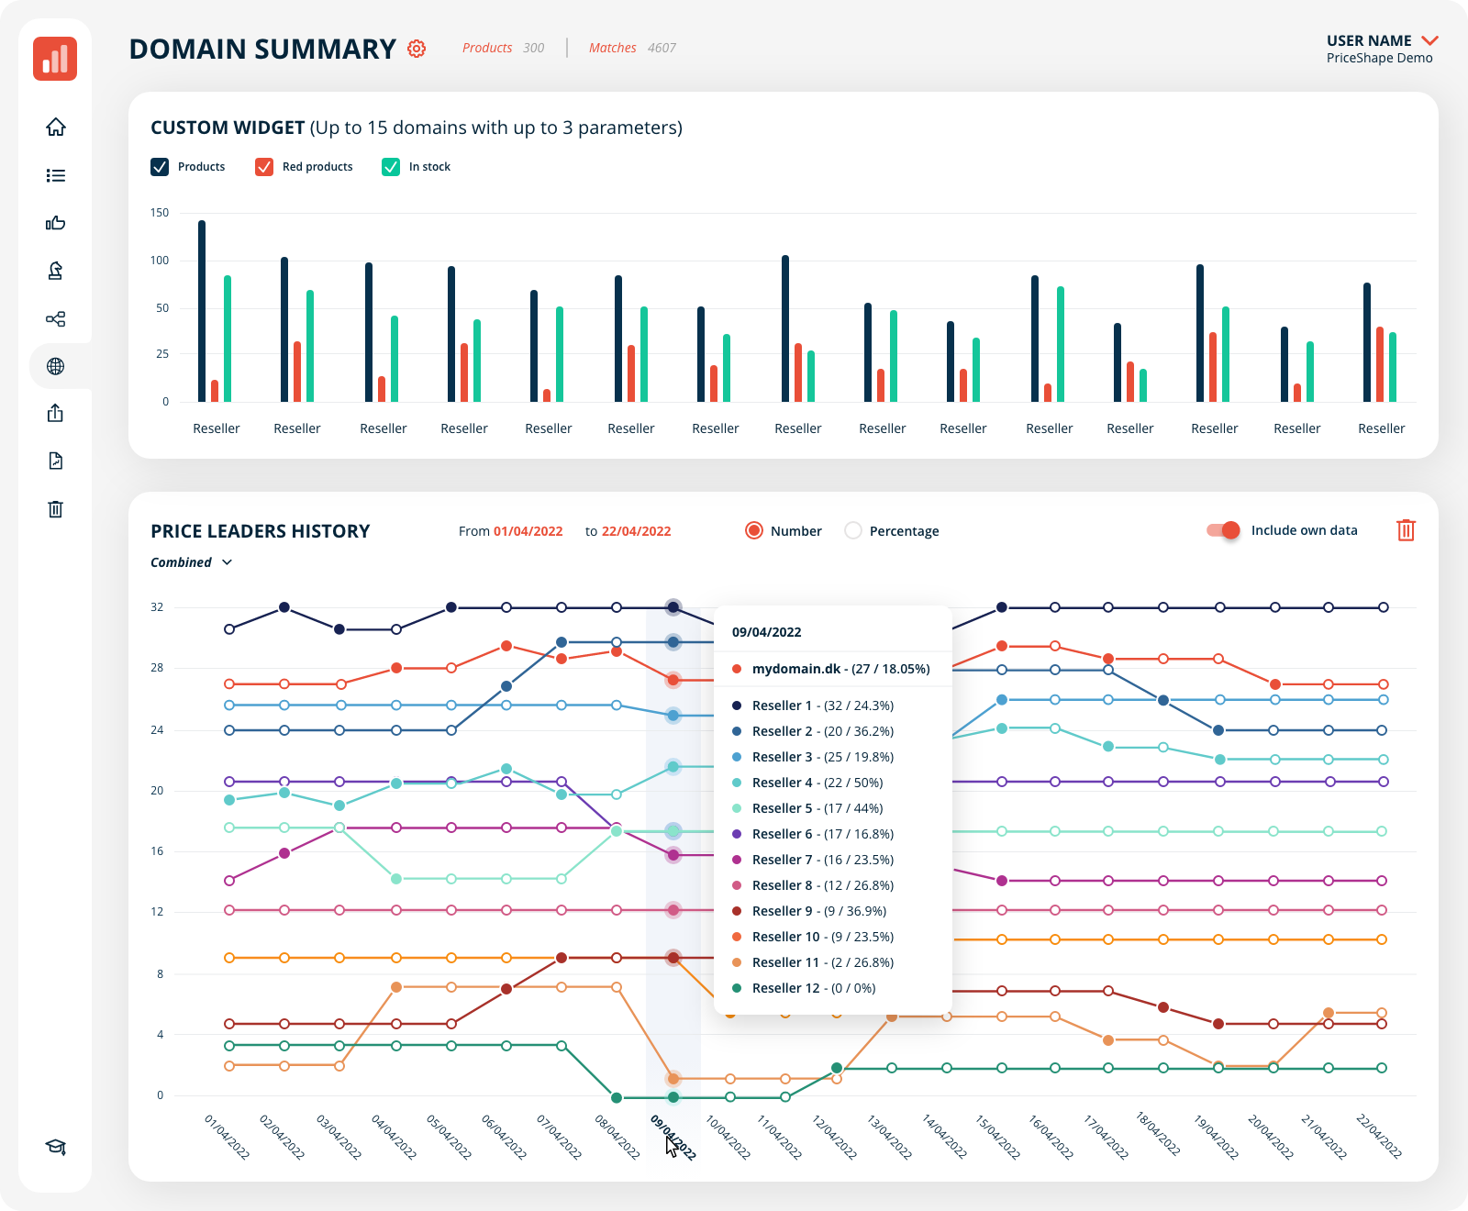Uncheck the Products checkbox
This screenshot has height=1211, width=1468.
point(160,167)
